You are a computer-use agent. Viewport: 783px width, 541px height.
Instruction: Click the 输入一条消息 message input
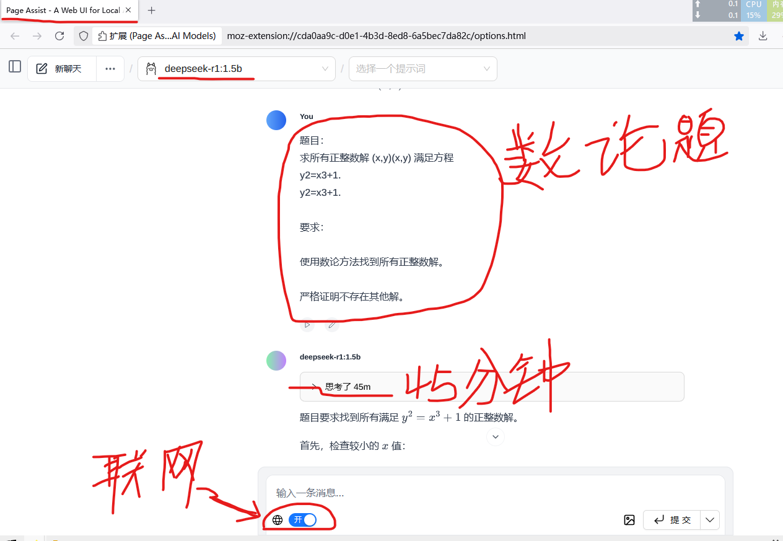pyautogui.click(x=495, y=493)
